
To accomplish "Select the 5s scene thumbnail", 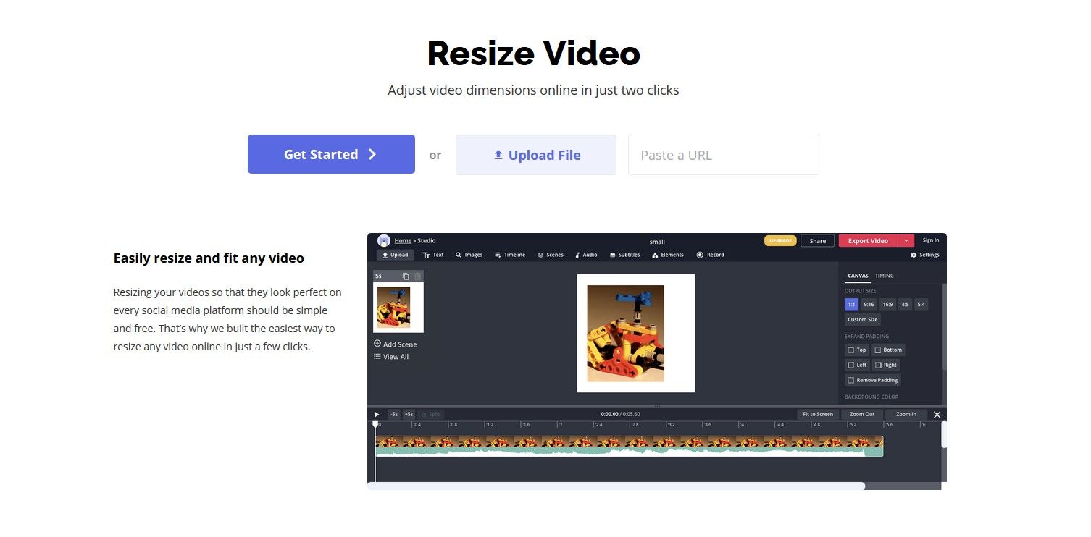I will pyautogui.click(x=398, y=308).
